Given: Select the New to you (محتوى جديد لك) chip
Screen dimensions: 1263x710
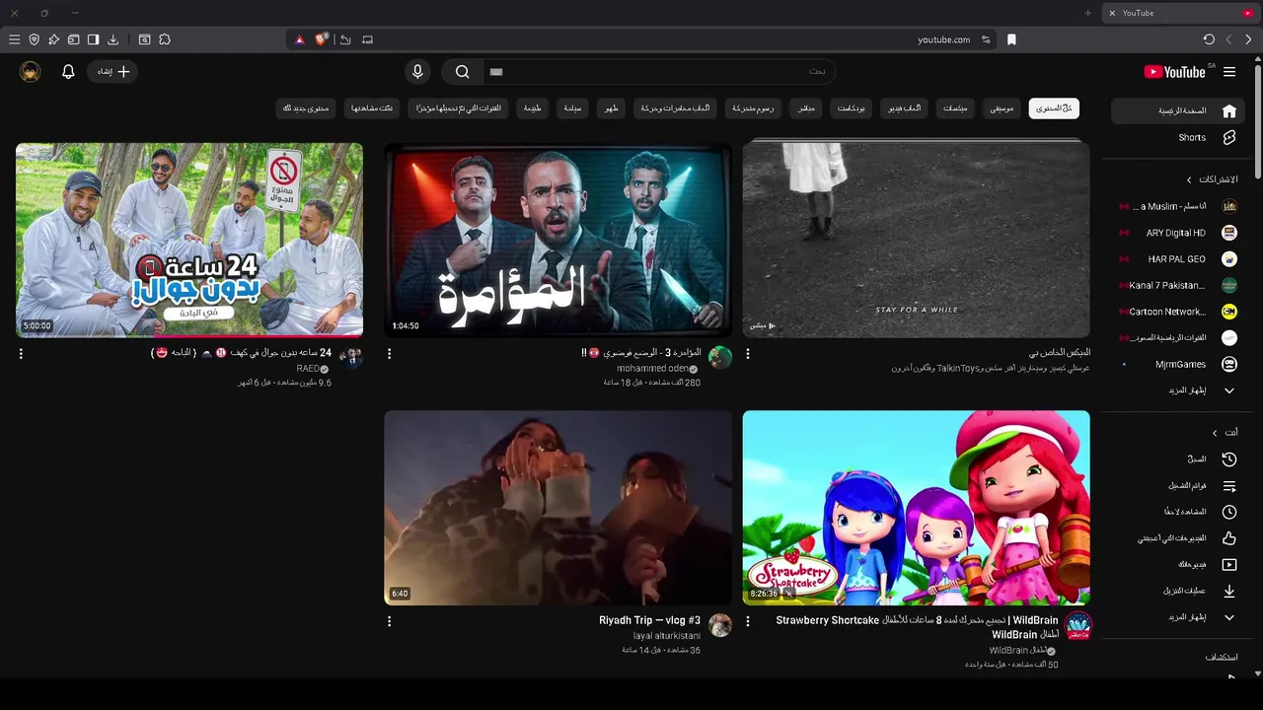Looking at the screenshot, I should pyautogui.click(x=306, y=108).
